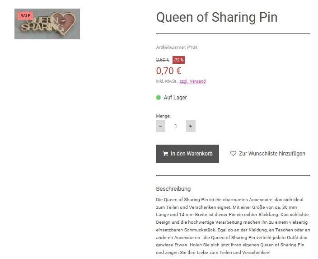The height and width of the screenshot is (259, 318).
Task: Increase quantity with the plus button
Action: coord(191,126)
